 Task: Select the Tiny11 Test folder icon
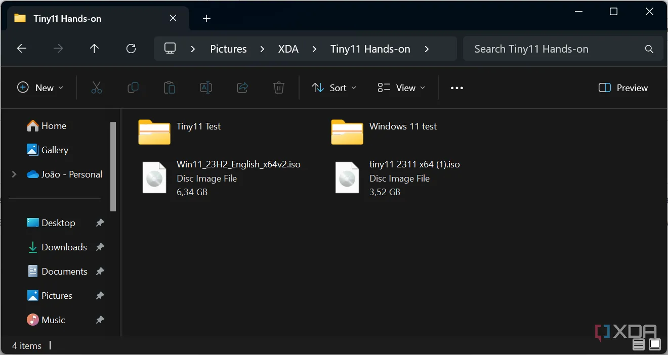[x=154, y=132]
